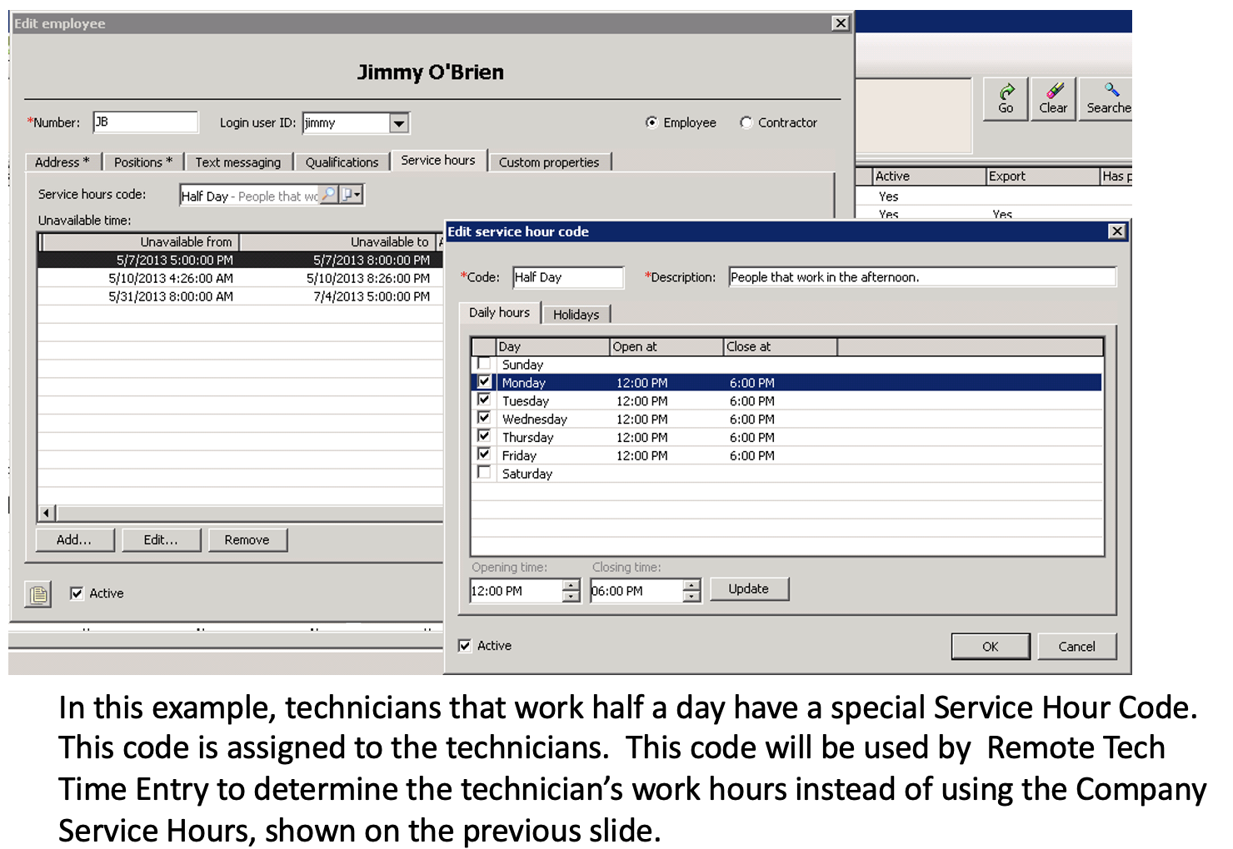1233x849 pixels.
Task: Switch to the Holidays tab
Action: coord(577,314)
